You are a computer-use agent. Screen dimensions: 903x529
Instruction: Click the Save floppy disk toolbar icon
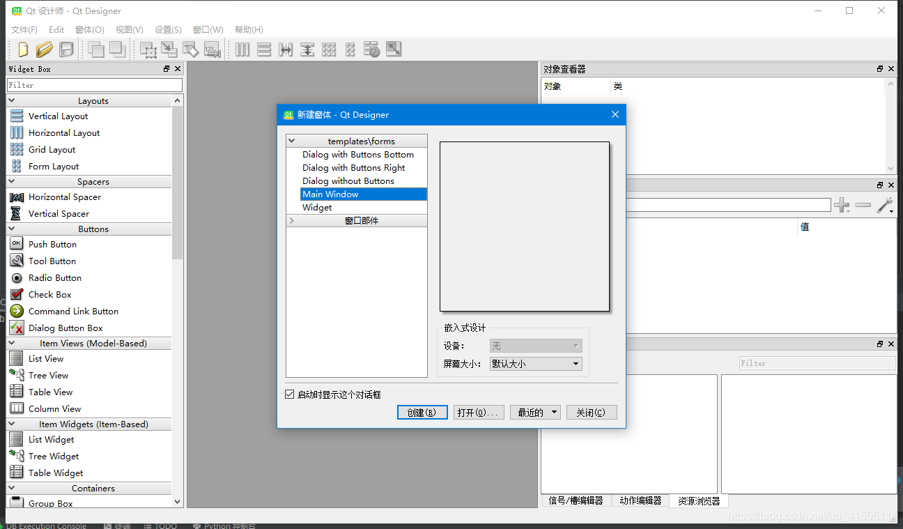pos(66,49)
